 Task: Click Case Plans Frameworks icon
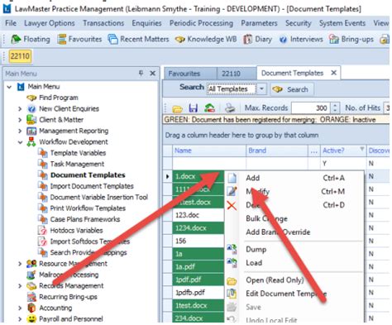pos(42,219)
